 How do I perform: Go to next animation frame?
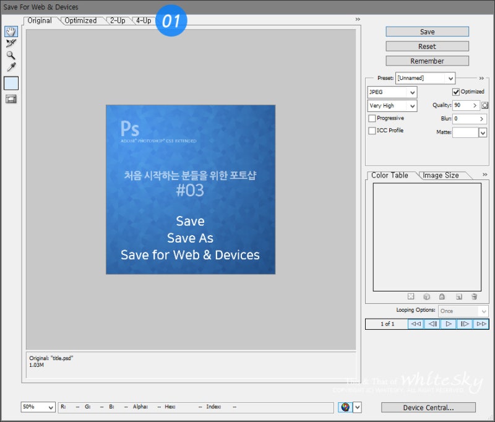coord(465,324)
